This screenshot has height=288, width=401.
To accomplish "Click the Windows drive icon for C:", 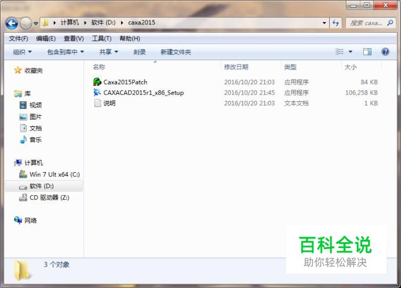I will pyautogui.click(x=23, y=174).
